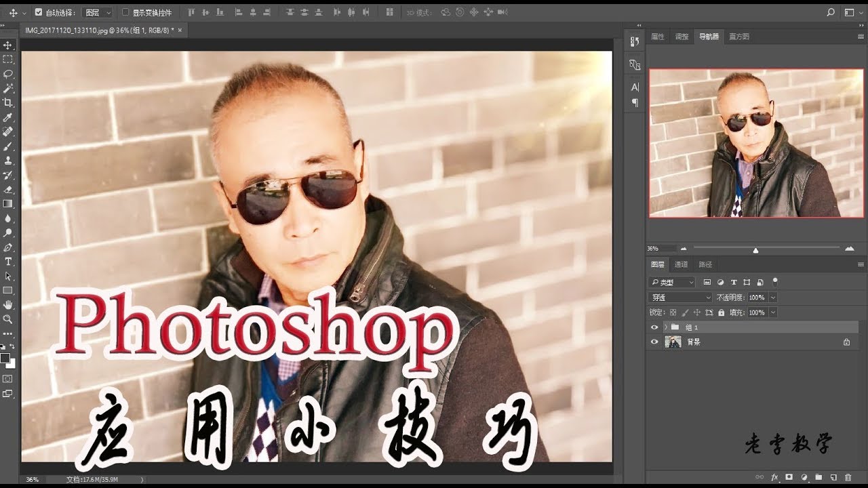Select the Rectangle shape tool

[x=8, y=290]
